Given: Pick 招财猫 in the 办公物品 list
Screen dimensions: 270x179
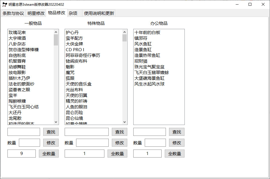Looking at the screenshot, I should (x=141, y=61).
